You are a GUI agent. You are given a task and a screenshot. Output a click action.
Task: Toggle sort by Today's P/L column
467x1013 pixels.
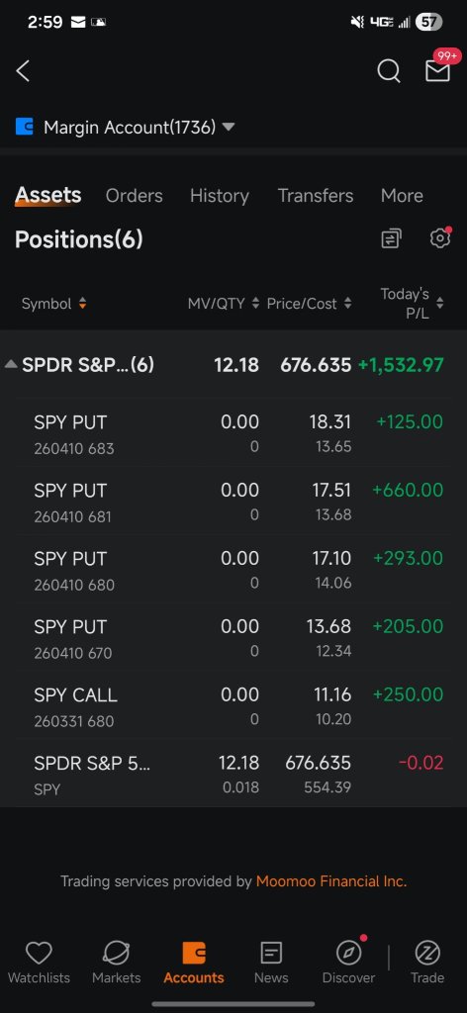tap(413, 304)
